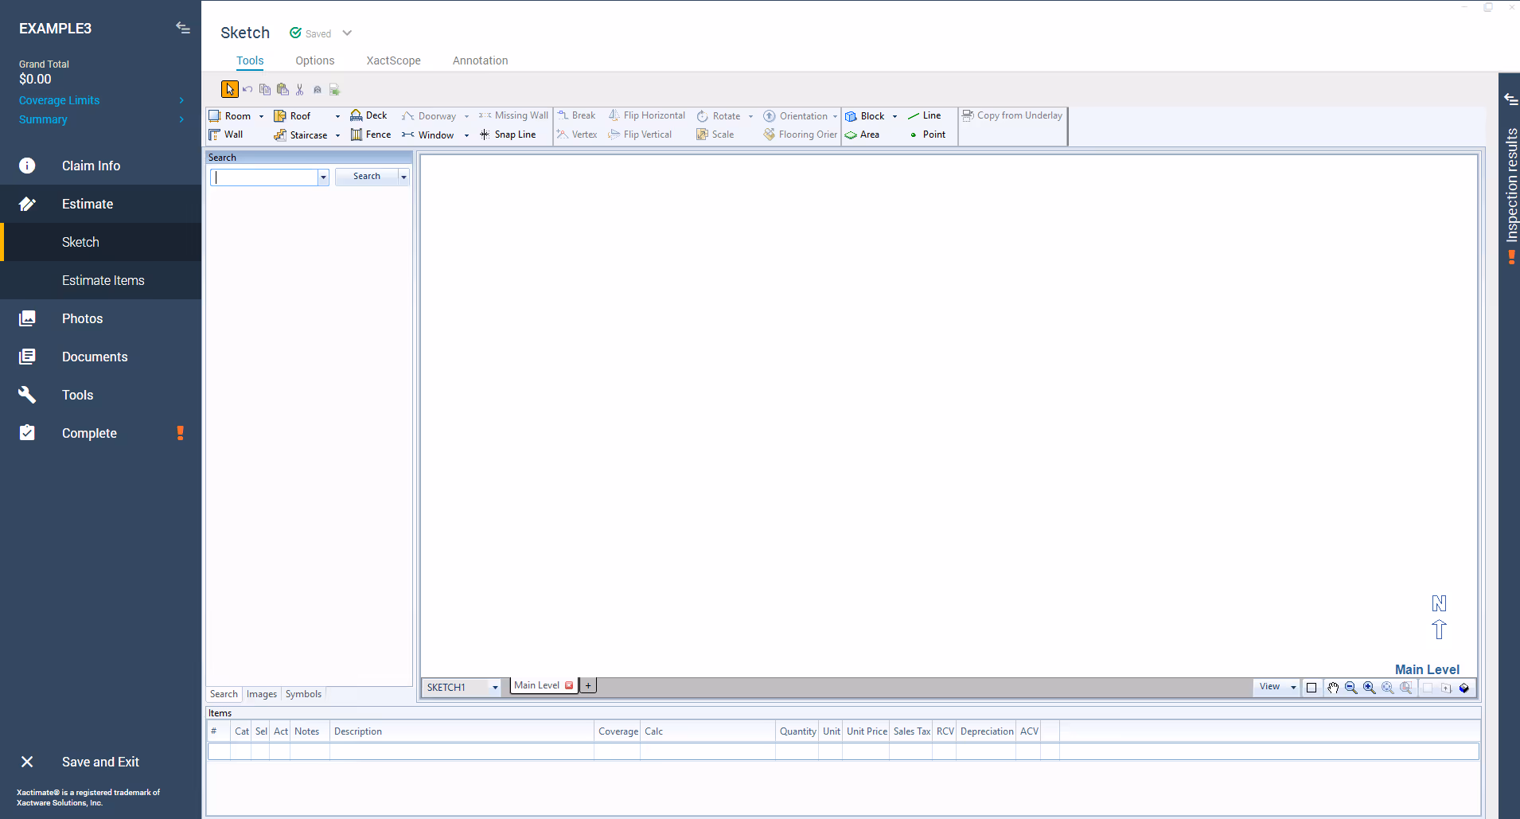Screen dimensions: 1520x819
Task: Click the Search button
Action: point(367,177)
